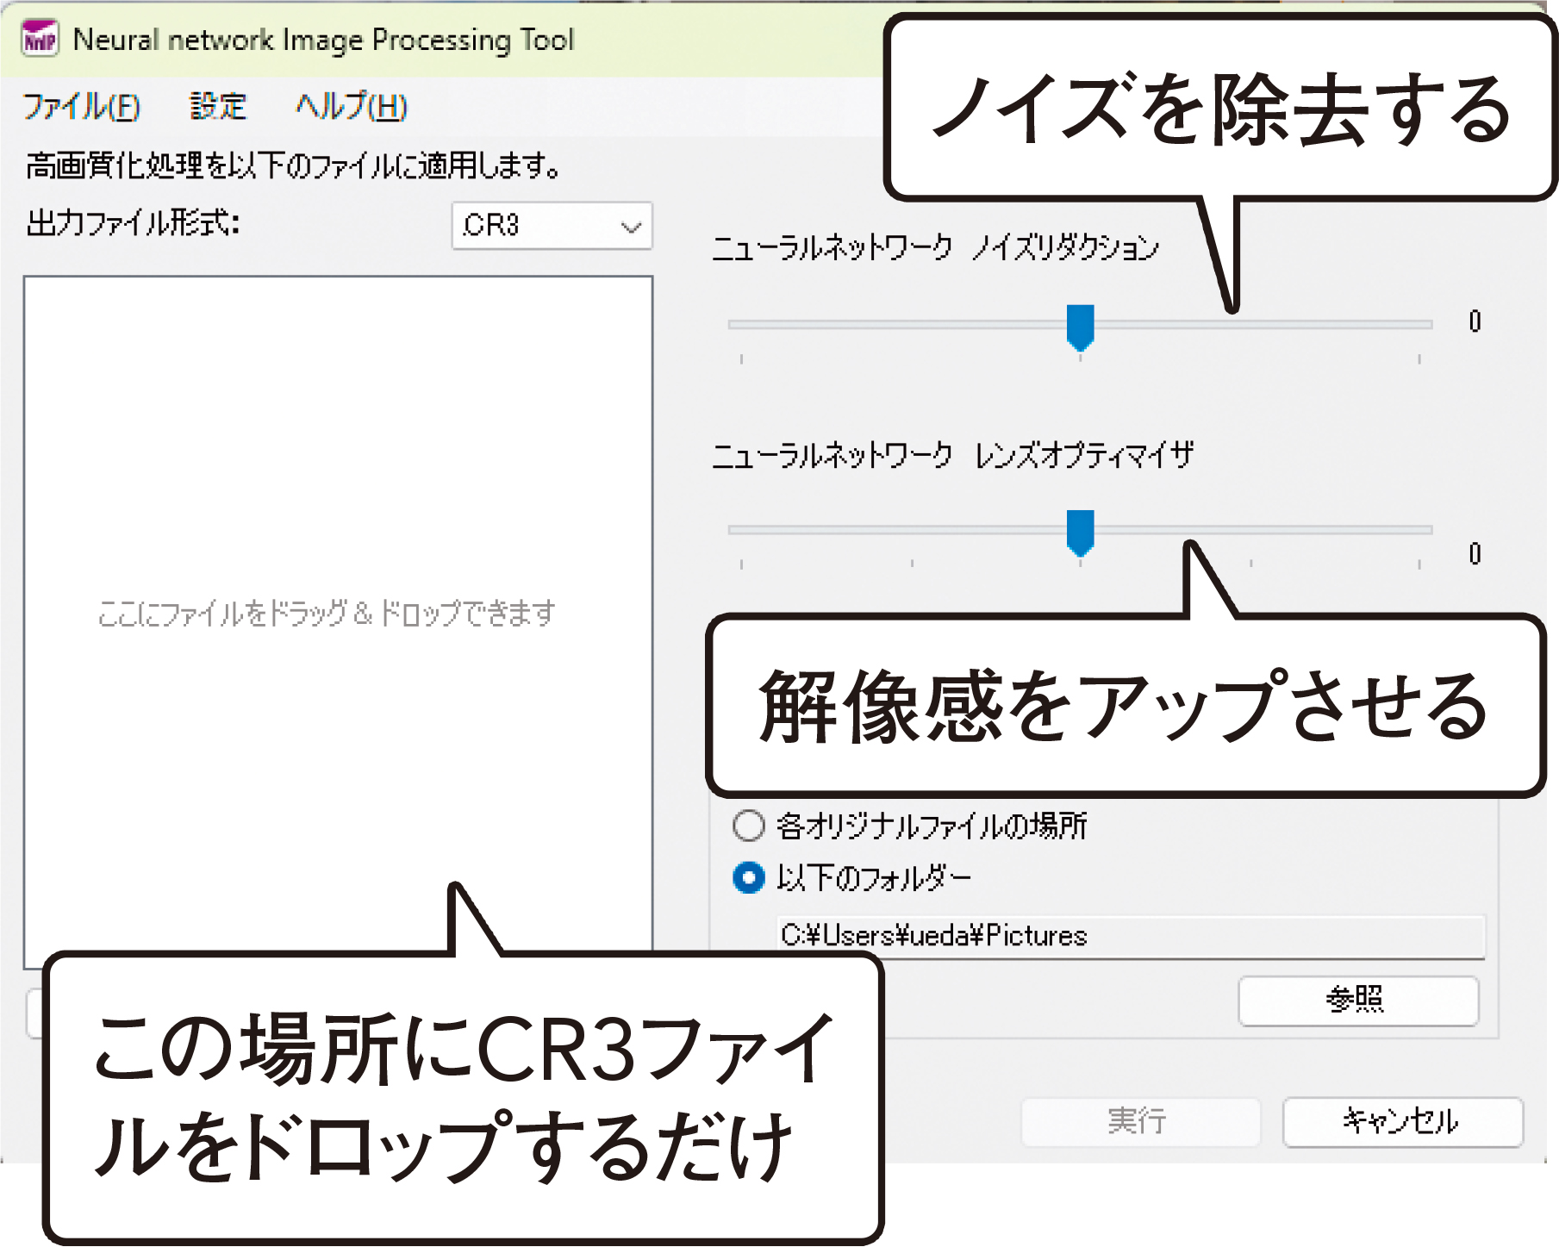Select 以下のフォルダー radio button

click(748, 878)
